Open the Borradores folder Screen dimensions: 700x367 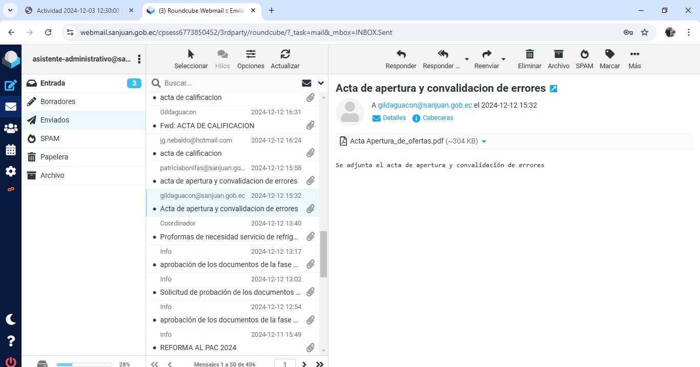[58, 101]
